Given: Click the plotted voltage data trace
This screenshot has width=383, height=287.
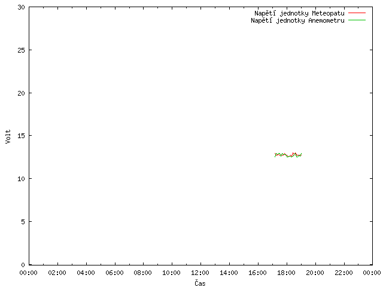Looking at the screenshot, I should pyautogui.click(x=288, y=155).
